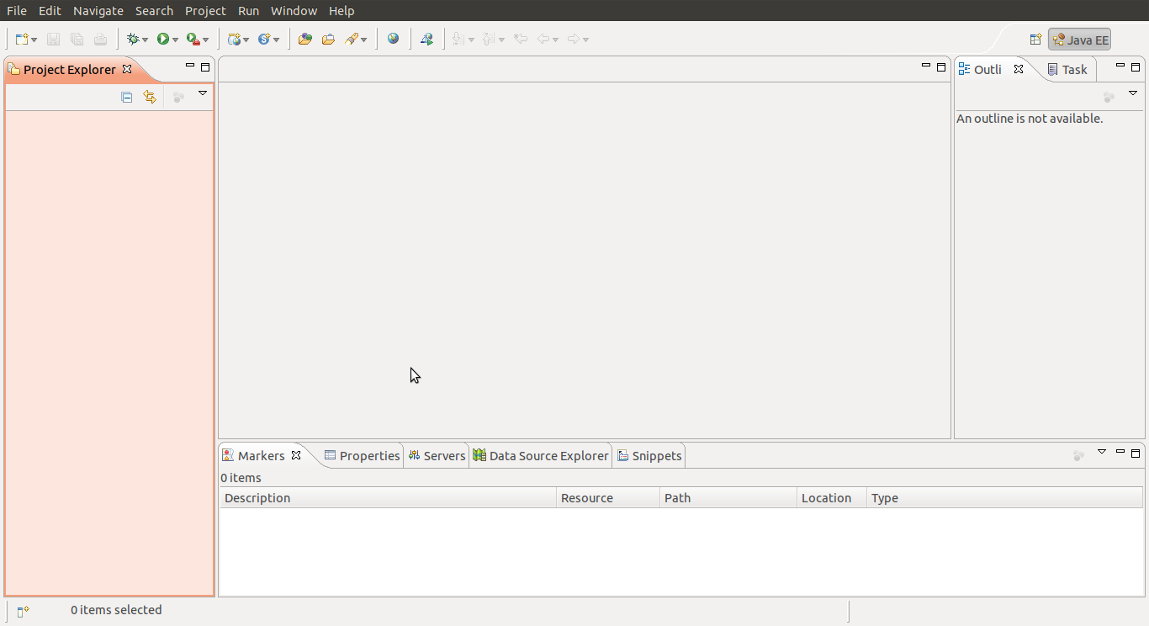The height and width of the screenshot is (626, 1149).
Task: Open the Project menu
Action: [205, 10]
